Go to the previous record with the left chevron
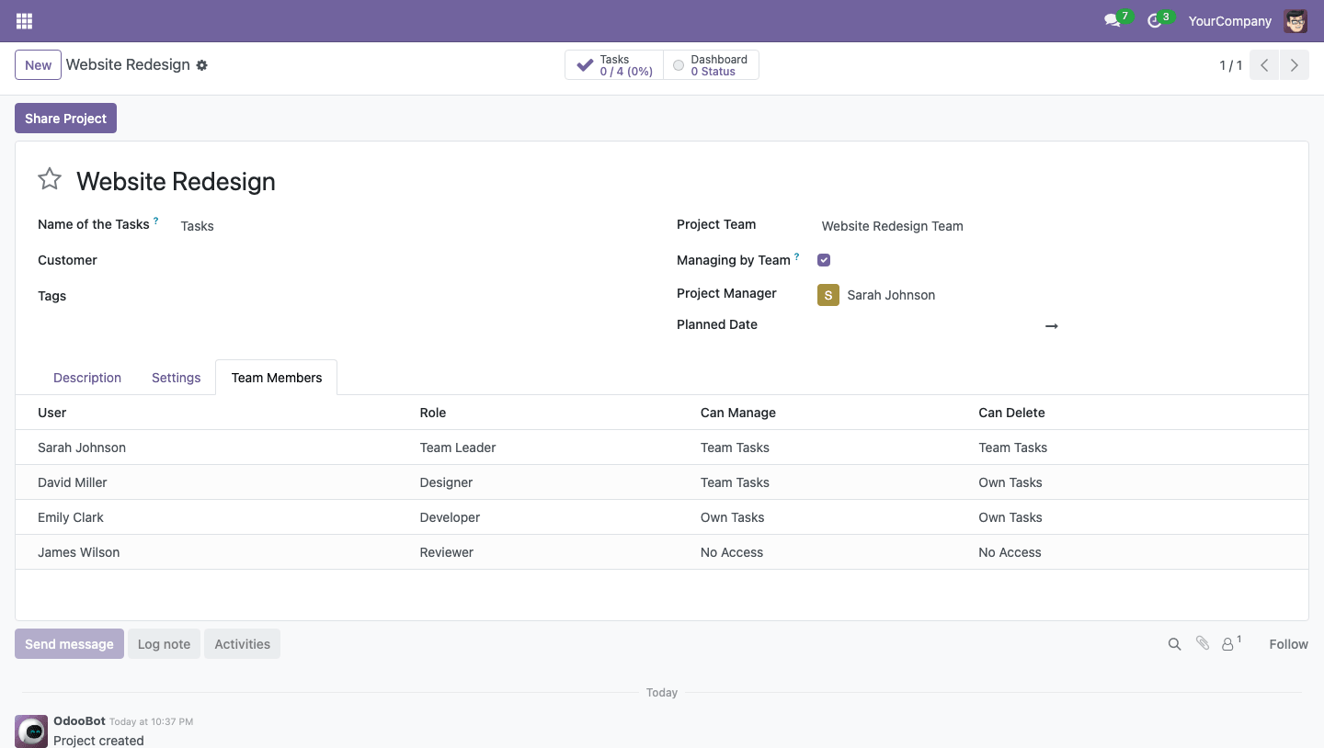 click(x=1264, y=65)
